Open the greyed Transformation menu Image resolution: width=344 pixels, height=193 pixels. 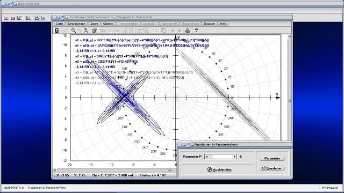tap(128, 24)
